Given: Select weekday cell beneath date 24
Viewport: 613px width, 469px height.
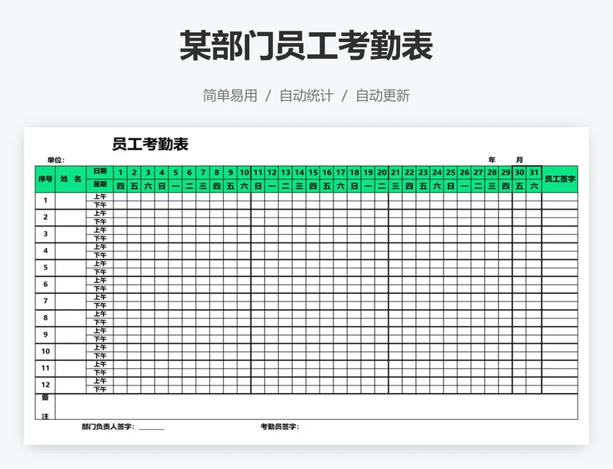Looking at the screenshot, I should coord(437,186).
